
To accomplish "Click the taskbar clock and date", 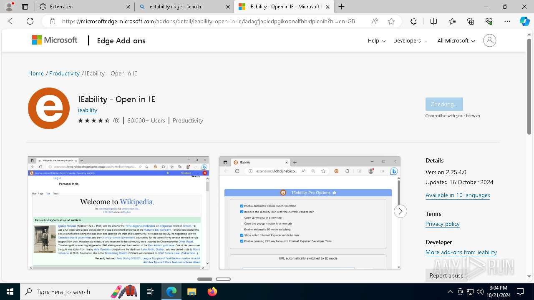I will 499,292.
